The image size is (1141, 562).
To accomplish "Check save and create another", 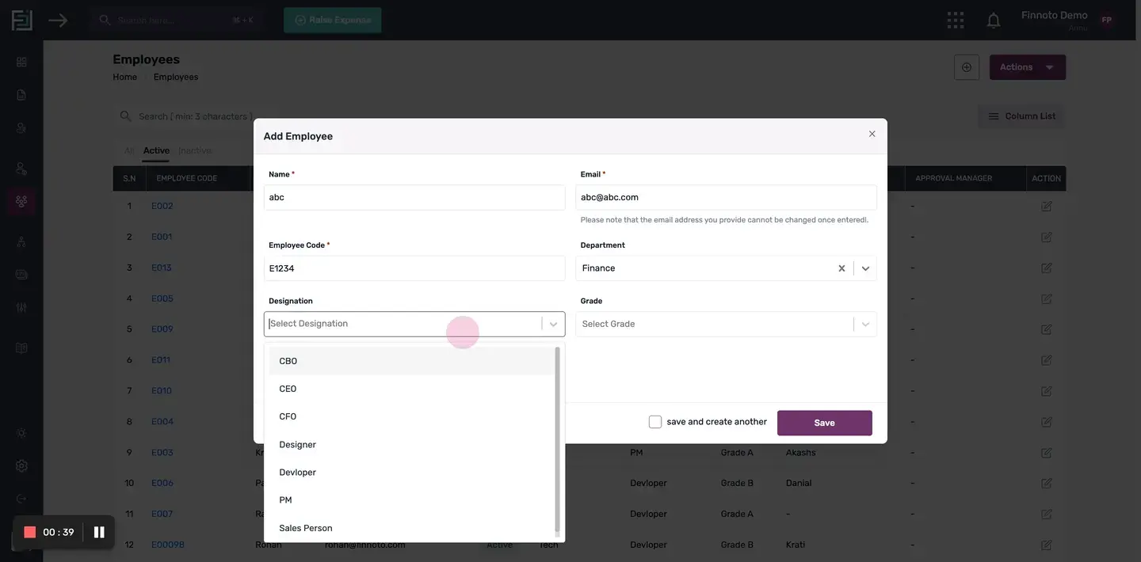I will [655, 422].
